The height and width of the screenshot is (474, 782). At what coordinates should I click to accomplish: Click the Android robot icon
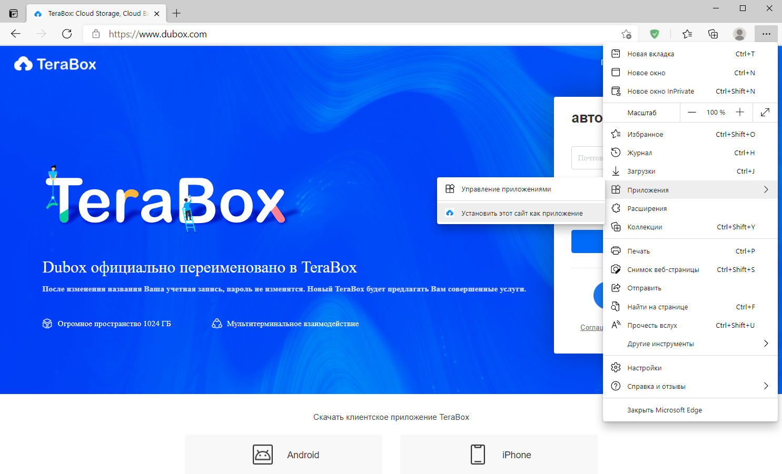coord(263,455)
